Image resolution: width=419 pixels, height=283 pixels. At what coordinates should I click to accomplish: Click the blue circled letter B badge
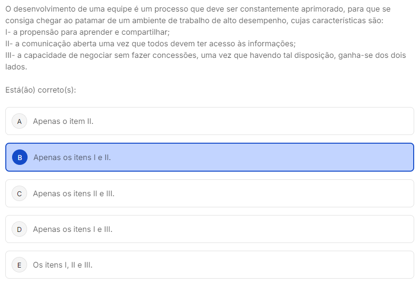[19, 157]
